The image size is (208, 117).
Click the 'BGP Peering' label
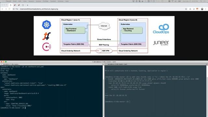[104, 45]
